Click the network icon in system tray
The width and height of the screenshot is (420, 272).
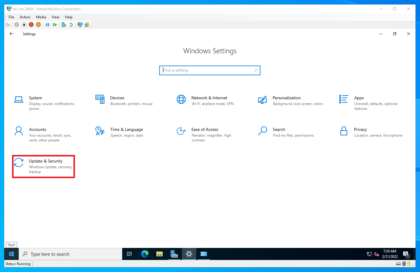click(369, 254)
